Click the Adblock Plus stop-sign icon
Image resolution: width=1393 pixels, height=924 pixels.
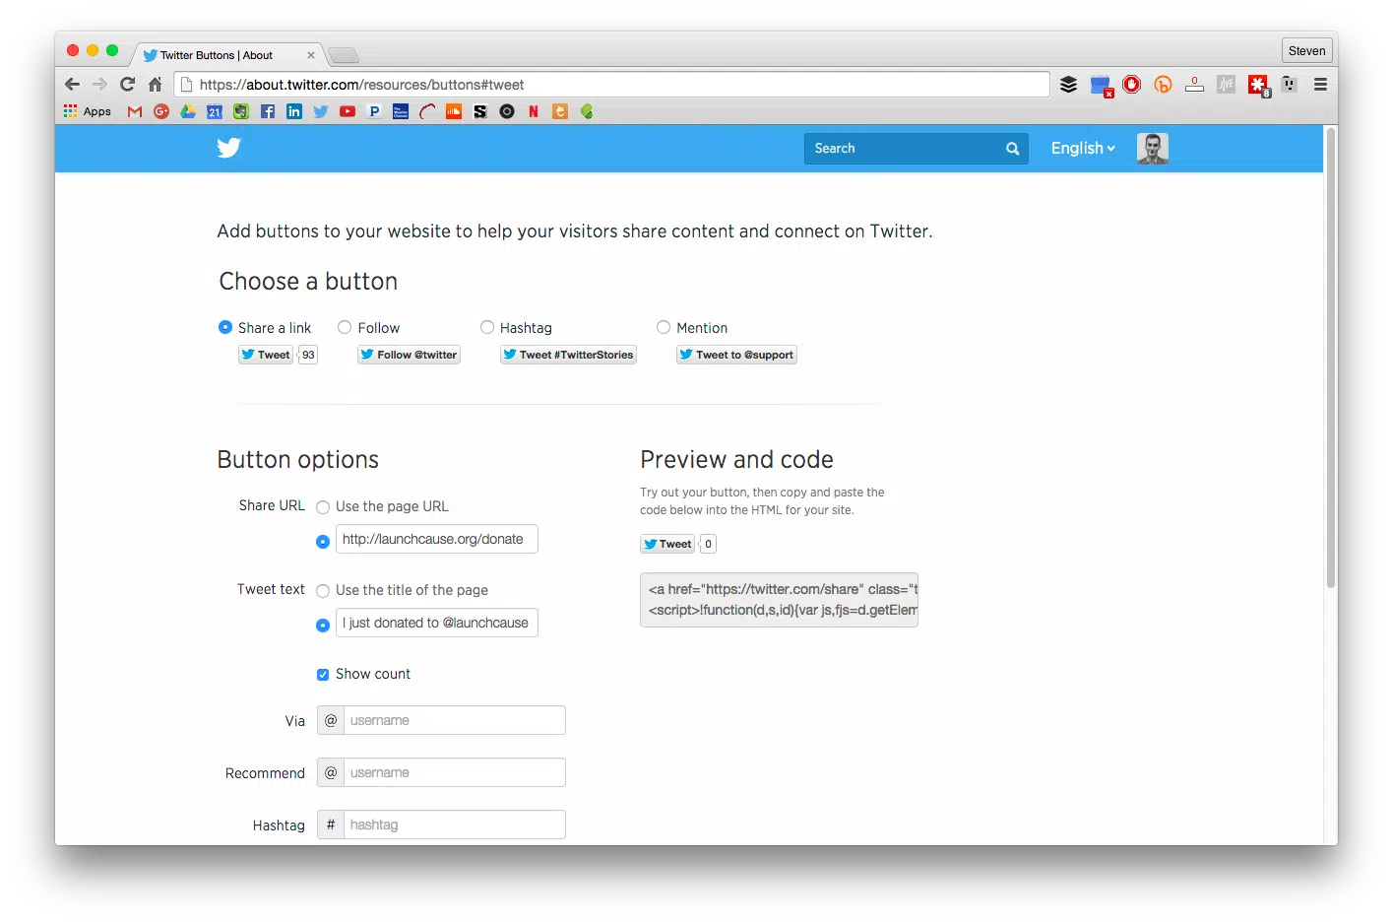[1131, 85]
